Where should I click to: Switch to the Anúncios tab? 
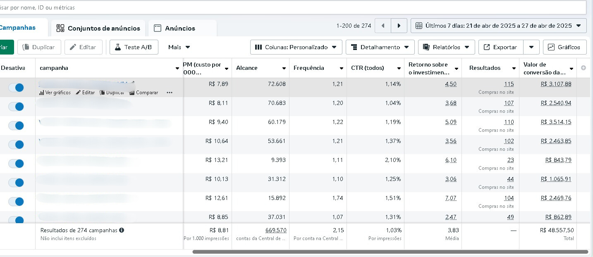point(182,28)
